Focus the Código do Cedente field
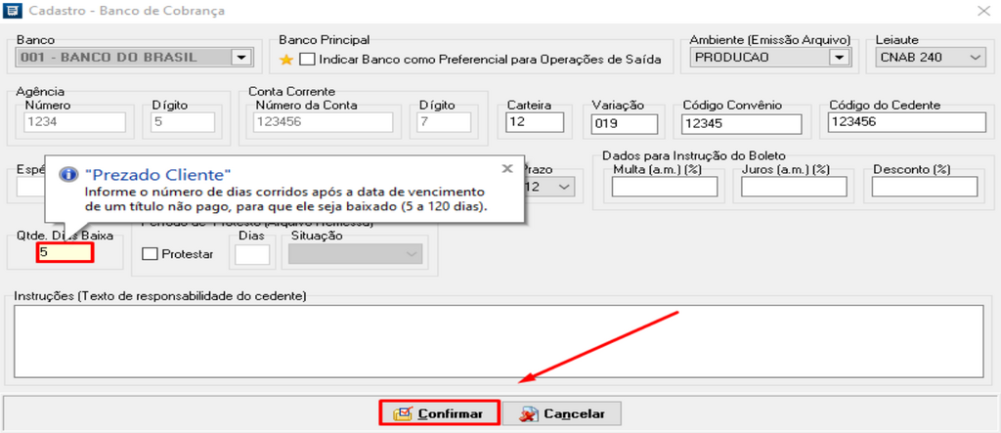Image resolution: width=1001 pixels, height=433 pixels. click(x=905, y=122)
